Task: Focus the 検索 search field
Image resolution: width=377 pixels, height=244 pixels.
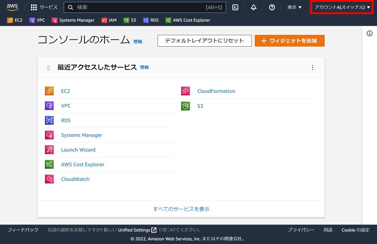Action: 145,7
